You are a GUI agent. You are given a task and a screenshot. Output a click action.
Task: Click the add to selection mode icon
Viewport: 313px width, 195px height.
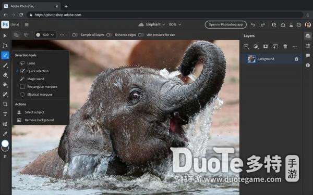click(x=16, y=35)
